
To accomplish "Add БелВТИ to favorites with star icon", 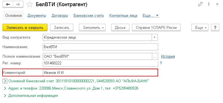I will click(29, 4).
